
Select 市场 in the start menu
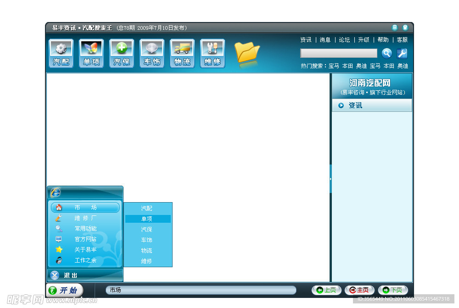coord(85,208)
